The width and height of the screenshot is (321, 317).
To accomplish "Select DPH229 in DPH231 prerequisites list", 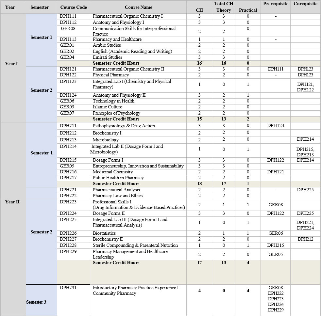I will 276,310.
